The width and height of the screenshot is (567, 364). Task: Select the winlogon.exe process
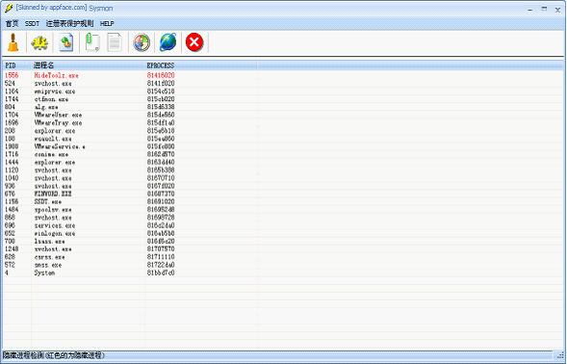click(283, 233)
